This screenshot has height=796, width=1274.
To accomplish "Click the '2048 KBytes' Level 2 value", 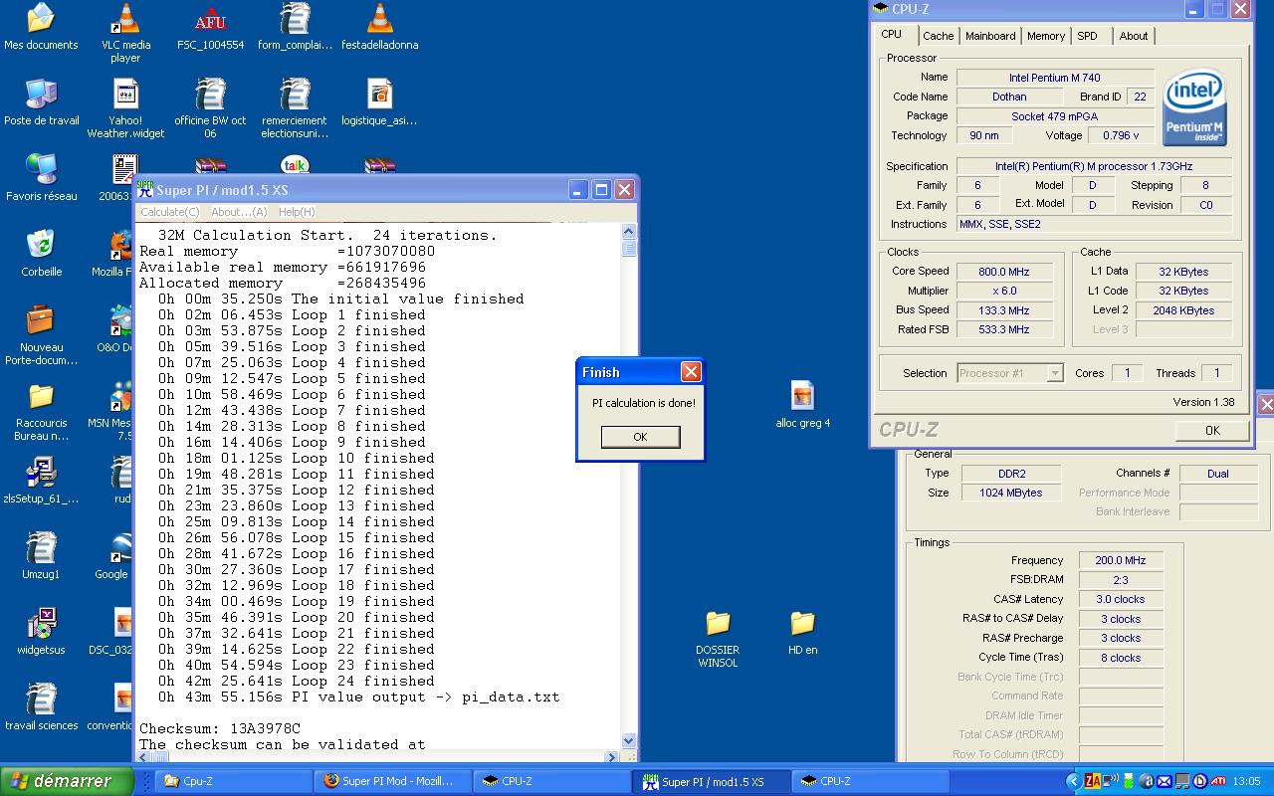I will point(1184,310).
